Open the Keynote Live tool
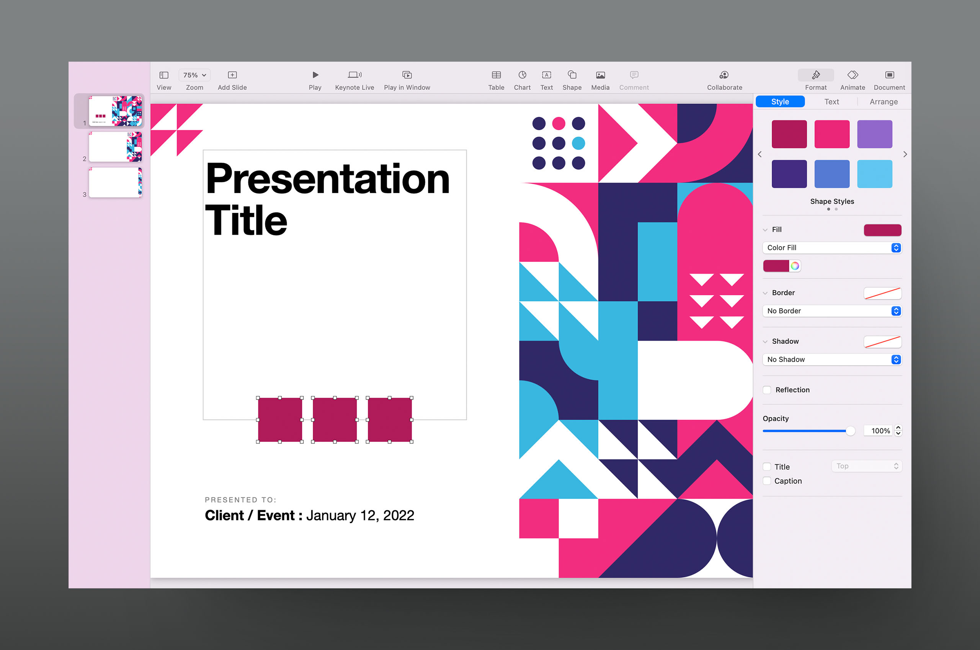Screen dimensions: 980x650 [354, 75]
